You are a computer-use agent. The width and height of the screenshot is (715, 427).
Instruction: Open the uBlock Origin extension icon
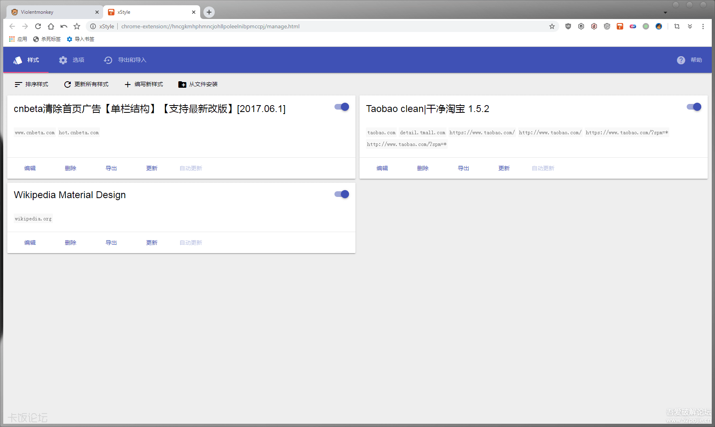pos(568,26)
